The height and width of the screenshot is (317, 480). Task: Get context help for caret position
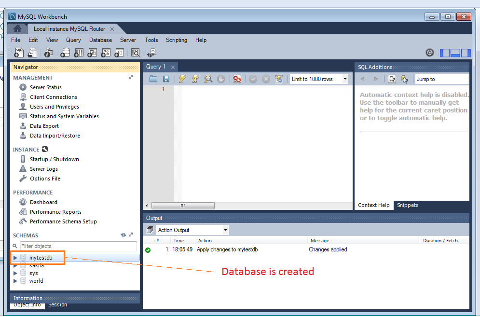tap(392, 79)
